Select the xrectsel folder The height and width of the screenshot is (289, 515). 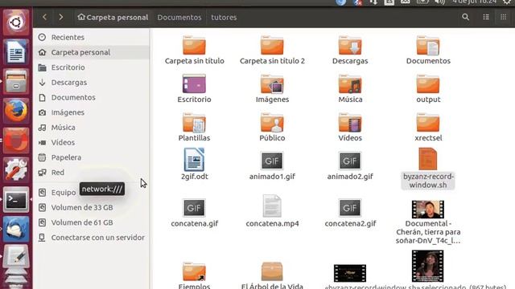click(x=428, y=127)
